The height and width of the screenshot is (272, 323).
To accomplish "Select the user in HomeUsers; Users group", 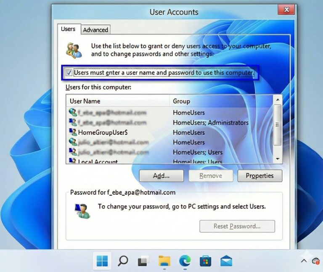I will [170, 152].
